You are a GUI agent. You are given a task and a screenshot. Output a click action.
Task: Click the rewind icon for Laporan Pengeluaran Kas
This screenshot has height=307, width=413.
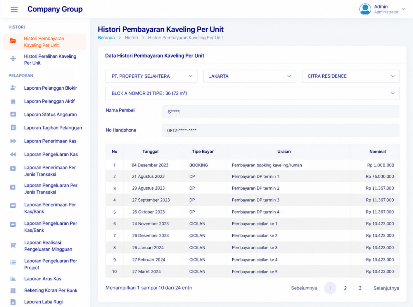click(x=13, y=154)
